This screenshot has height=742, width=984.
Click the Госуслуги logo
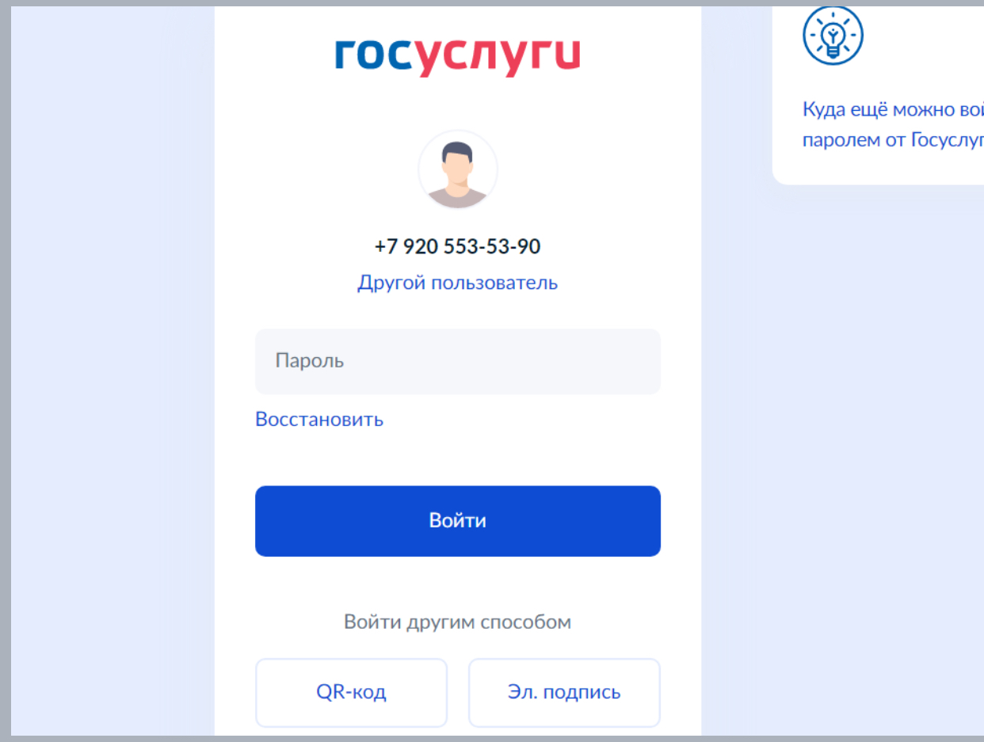tap(457, 56)
